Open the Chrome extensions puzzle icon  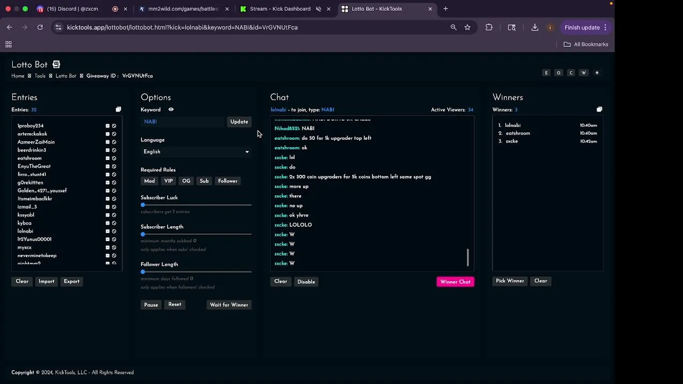pyautogui.click(x=489, y=27)
